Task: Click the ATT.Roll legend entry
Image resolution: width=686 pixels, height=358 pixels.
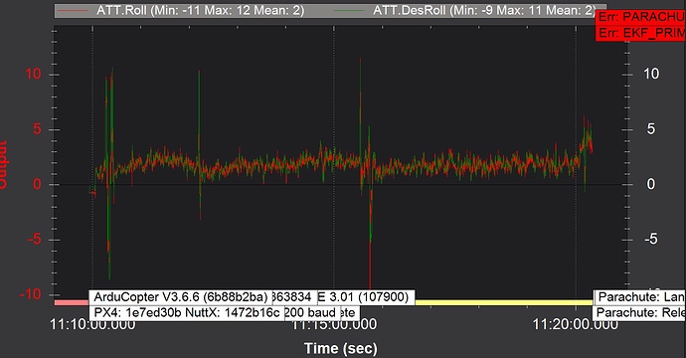Action: pos(181,11)
